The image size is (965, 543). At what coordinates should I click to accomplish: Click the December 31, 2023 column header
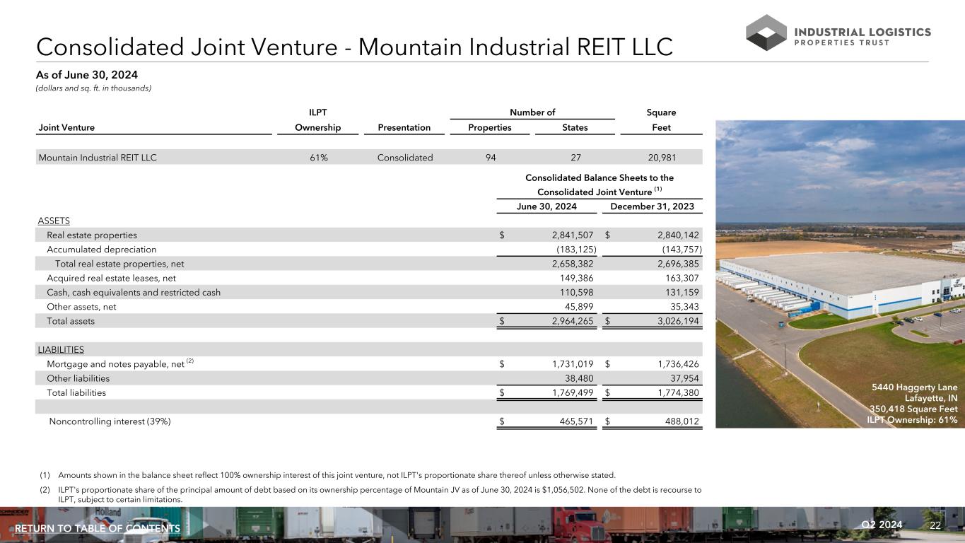coord(652,206)
